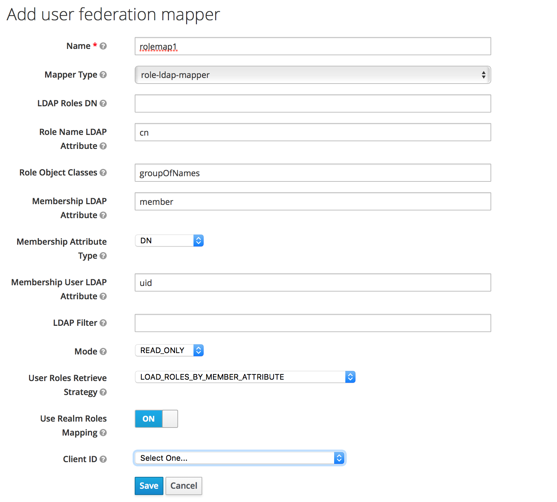
Task: Click the Role Object Classes text field
Action: [312, 173]
